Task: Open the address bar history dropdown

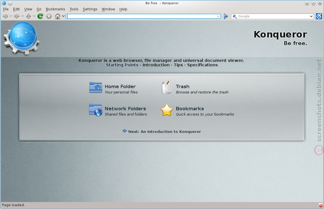Action: click(218, 16)
